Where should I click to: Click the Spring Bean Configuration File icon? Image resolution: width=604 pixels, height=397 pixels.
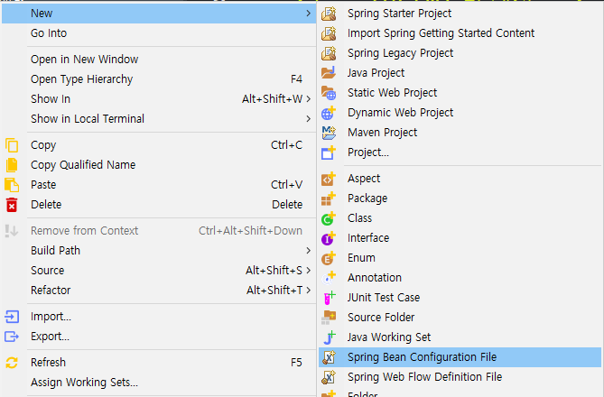[x=329, y=357]
